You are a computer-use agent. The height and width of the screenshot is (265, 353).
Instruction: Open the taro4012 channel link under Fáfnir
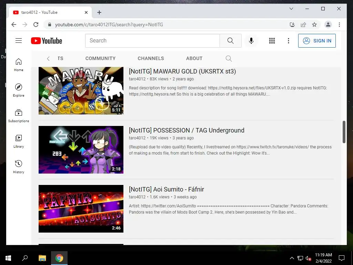point(137,197)
